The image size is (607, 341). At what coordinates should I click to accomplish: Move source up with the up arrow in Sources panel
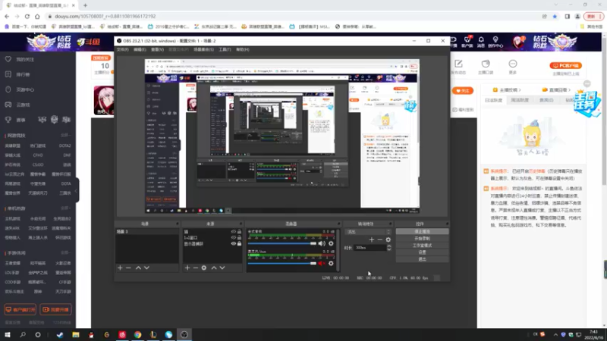pyautogui.click(x=214, y=267)
